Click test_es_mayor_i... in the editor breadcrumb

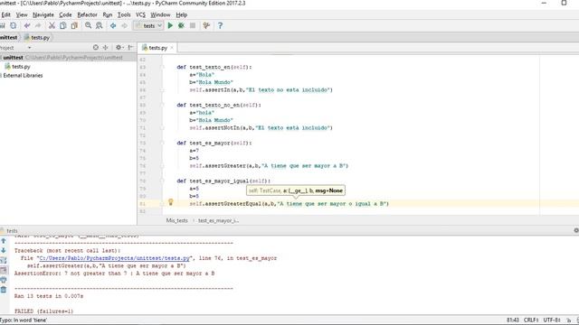click(219, 220)
